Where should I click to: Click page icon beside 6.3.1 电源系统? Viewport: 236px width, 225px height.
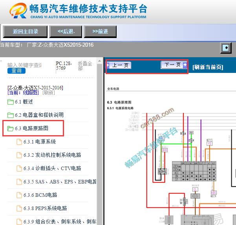(x=19, y=142)
